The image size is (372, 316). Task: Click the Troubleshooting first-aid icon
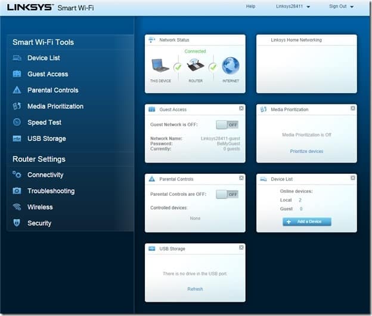pos(17,191)
